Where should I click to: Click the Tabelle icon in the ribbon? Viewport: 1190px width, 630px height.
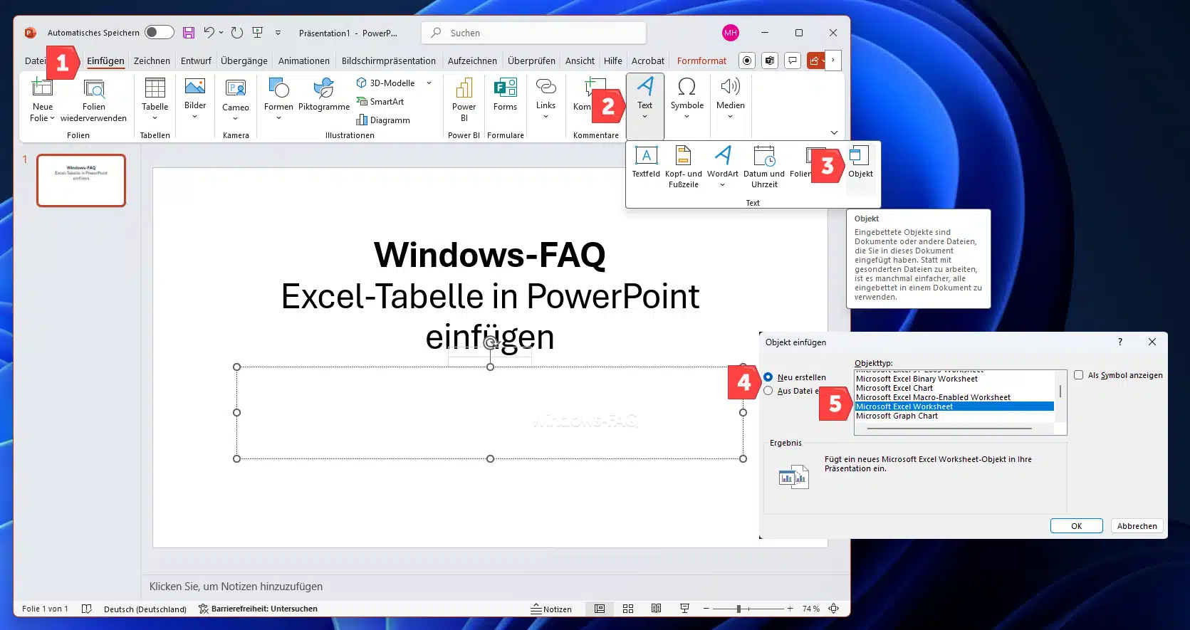coord(155,89)
